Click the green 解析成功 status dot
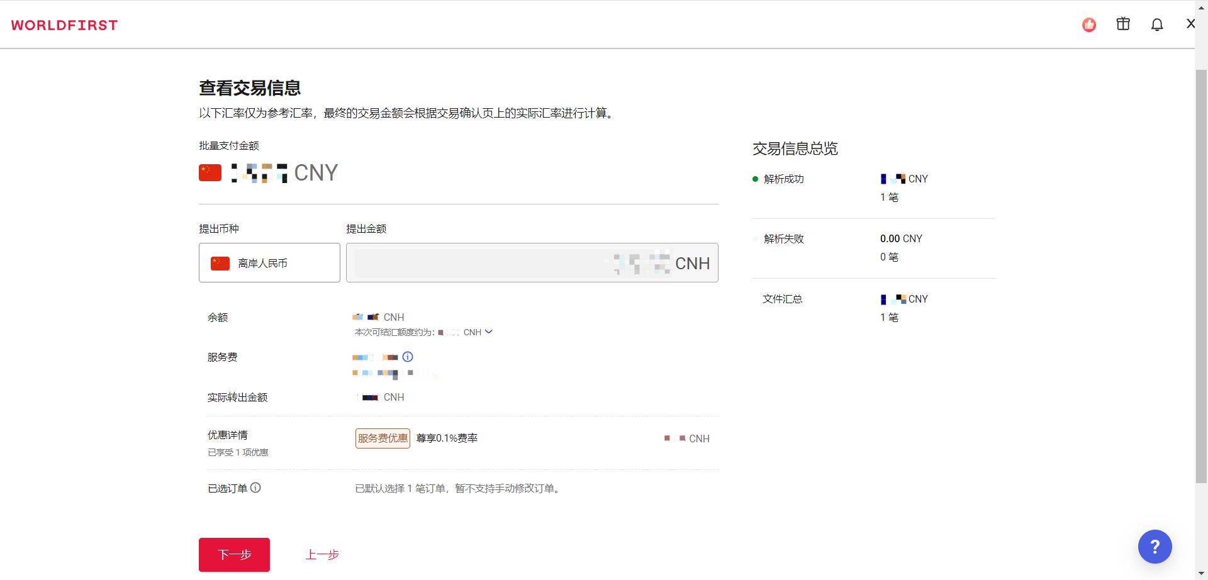The width and height of the screenshot is (1208, 580). click(755, 179)
